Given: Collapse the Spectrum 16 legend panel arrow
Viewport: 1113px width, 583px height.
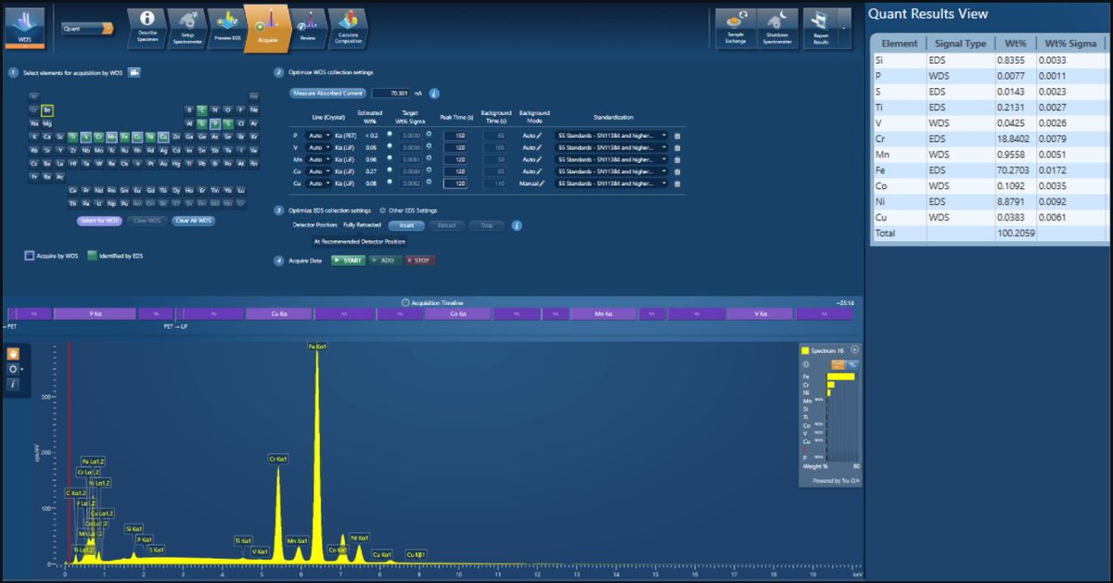Looking at the screenshot, I should (x=854, y=349).
